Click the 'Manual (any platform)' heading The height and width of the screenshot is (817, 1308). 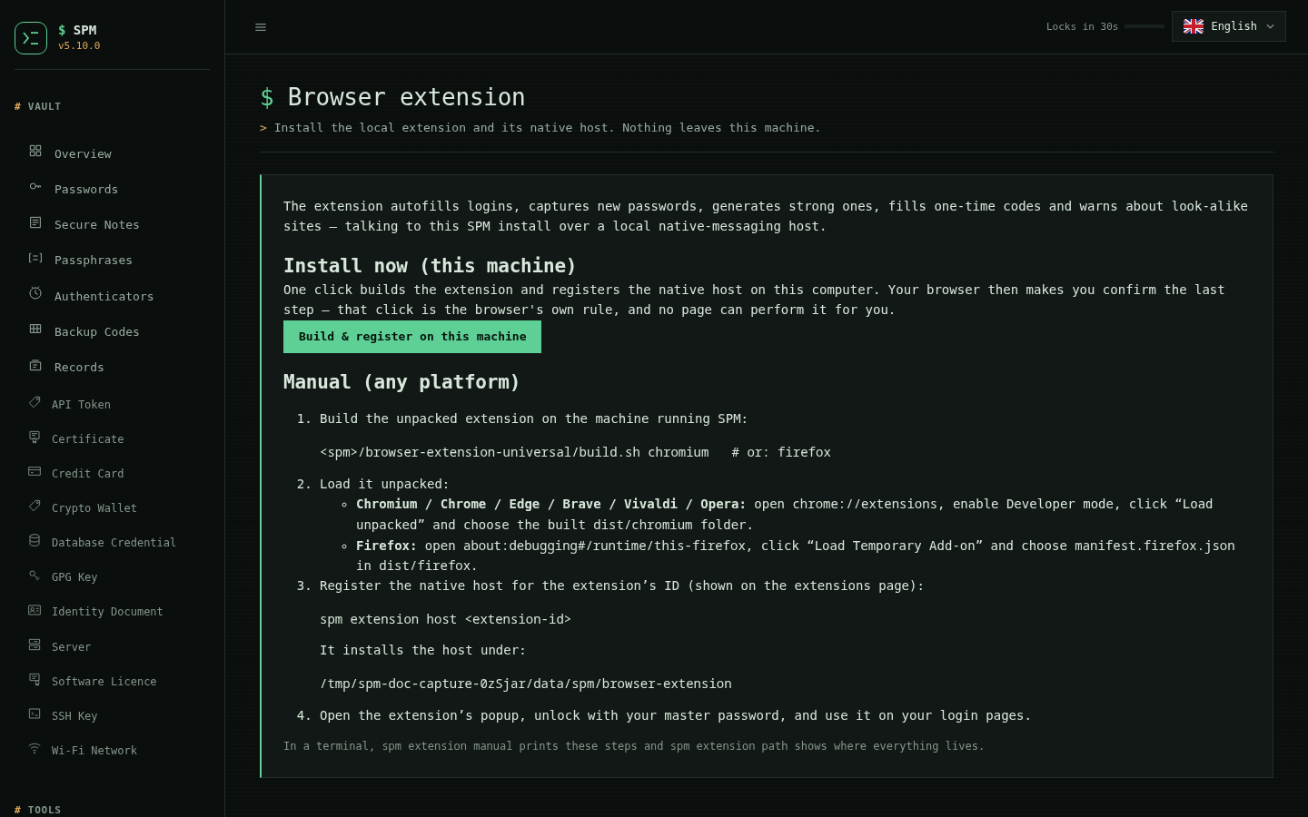click(401, 382)
